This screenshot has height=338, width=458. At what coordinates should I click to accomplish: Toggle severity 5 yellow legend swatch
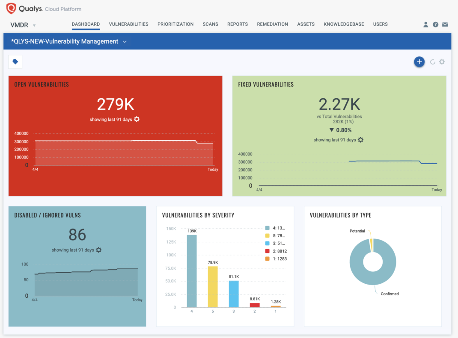[267, 235]
